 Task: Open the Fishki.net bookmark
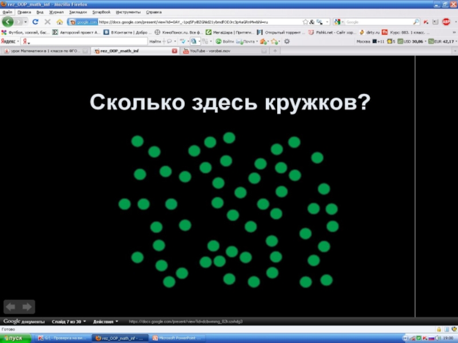333,33
